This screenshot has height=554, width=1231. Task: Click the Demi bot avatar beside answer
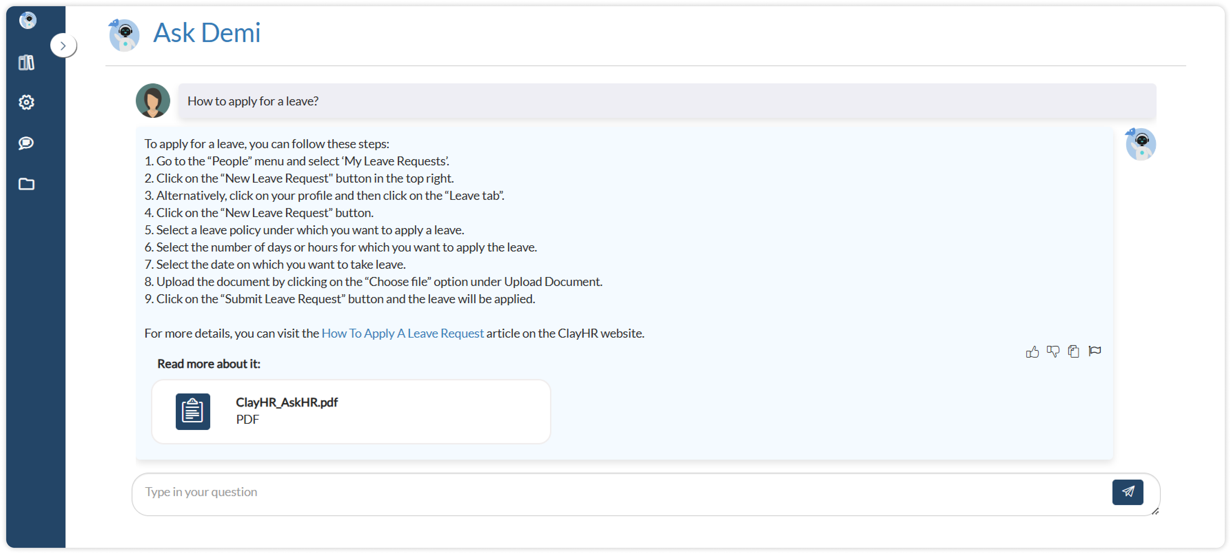(1140, 144)
